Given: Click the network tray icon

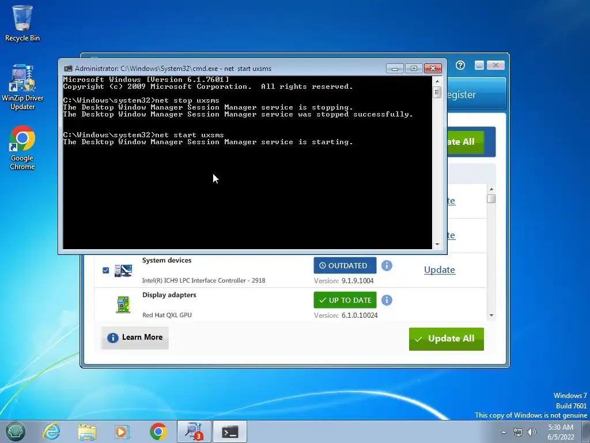Looking at the screenshot, I should [x=518, y=432].
